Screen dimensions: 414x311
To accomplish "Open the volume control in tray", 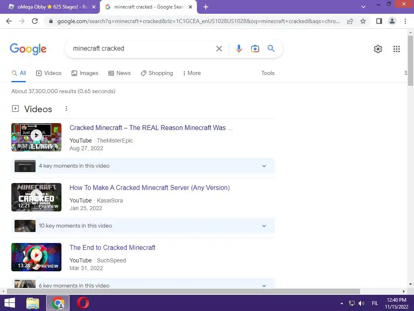I will coord(361,303).
